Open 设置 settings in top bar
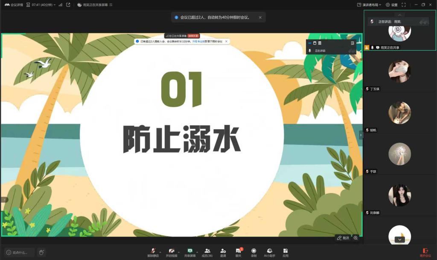This screenshot has height=260, width=437. pos(391,5)
